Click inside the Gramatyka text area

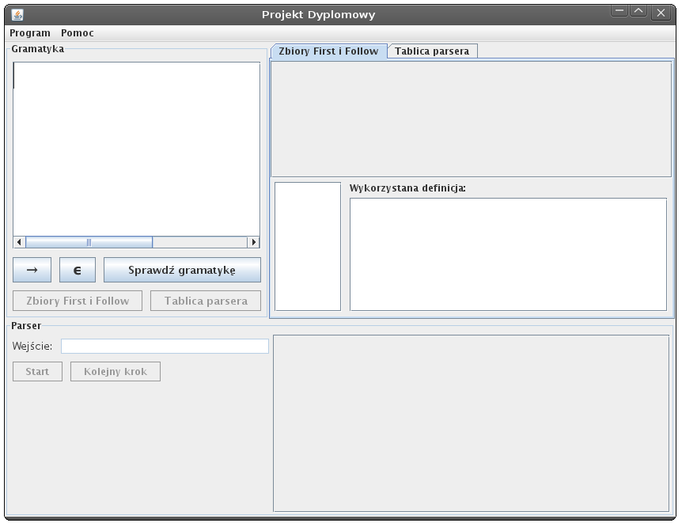(137, 149)
